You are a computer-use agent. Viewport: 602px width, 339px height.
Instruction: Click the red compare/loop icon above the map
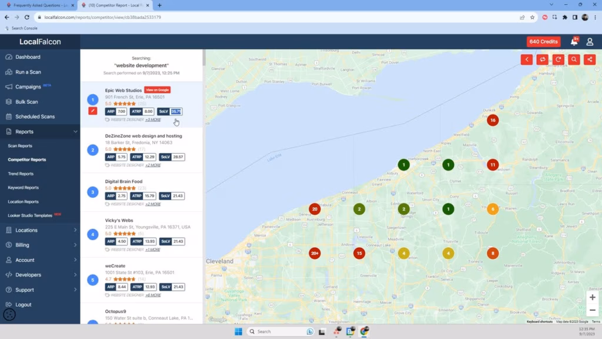[542, 59]
